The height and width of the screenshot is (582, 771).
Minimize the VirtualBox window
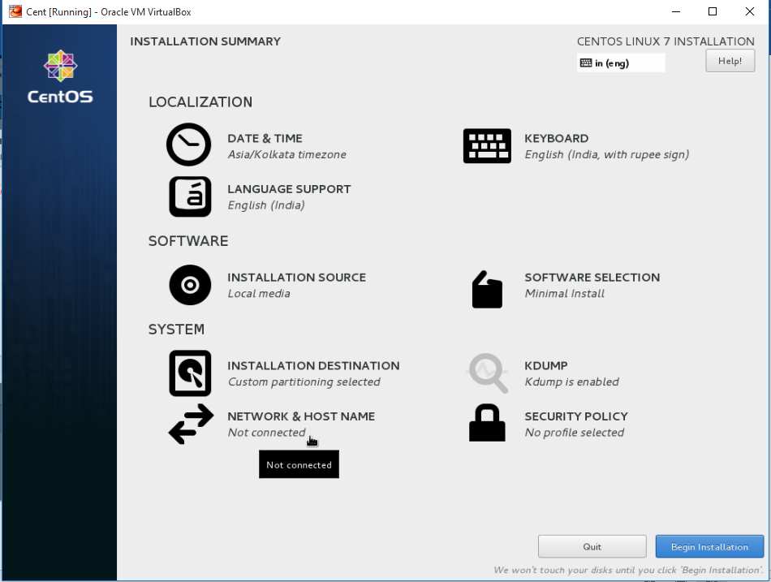[676, 12]
